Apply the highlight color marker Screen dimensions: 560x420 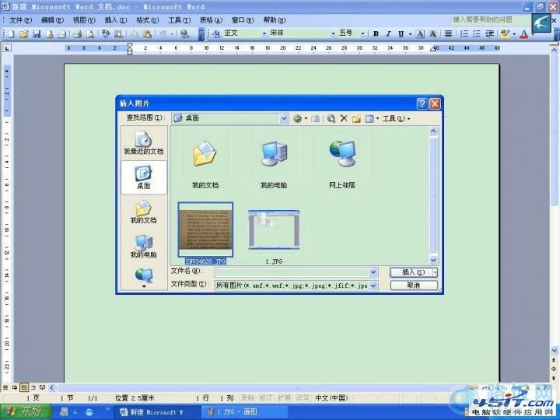505,33
